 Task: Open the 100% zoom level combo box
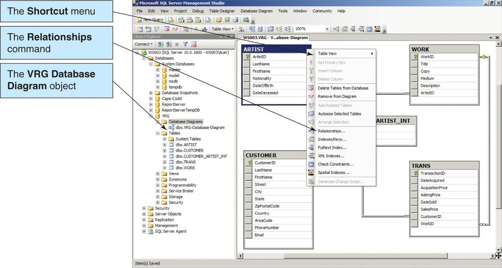point(312,29)
